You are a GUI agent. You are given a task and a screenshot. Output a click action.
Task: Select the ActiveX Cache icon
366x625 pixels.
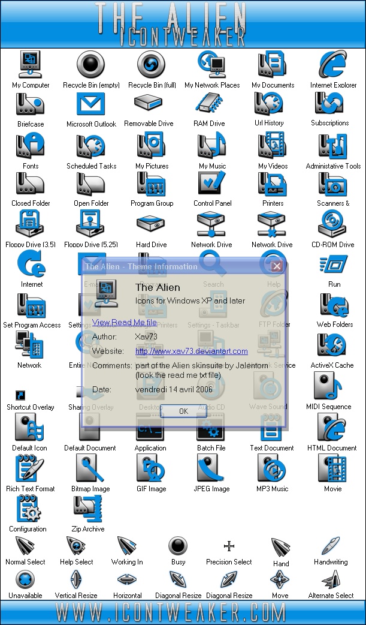[x=331, y=345]
